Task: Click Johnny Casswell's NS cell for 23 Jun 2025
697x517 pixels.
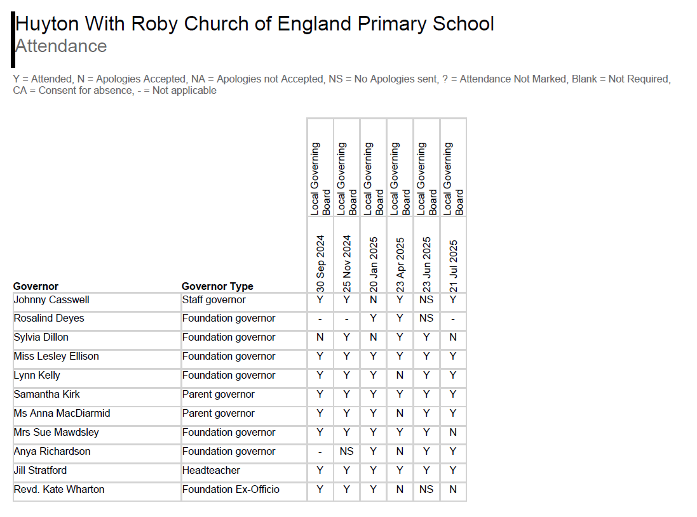Action: point(426,299)
